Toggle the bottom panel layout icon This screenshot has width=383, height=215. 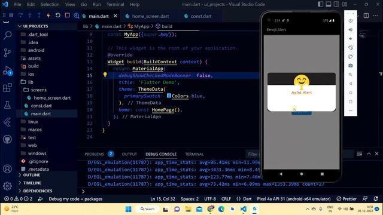(x=329, y=4)
